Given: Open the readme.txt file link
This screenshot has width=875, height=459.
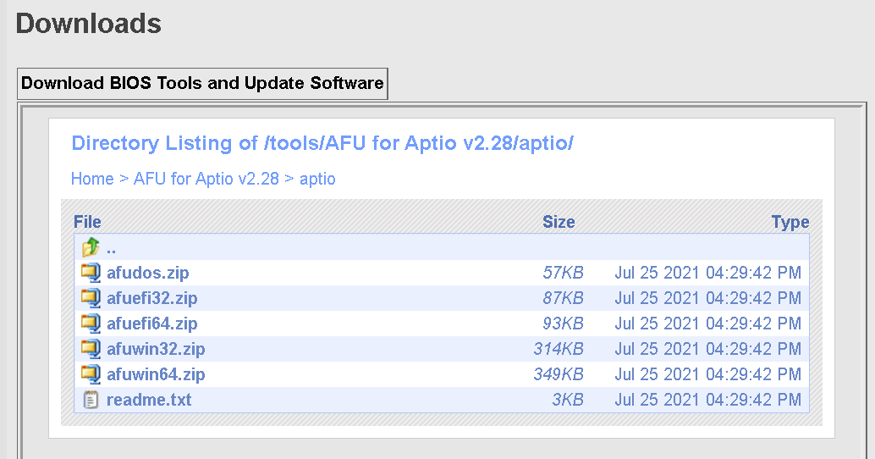Looking at the screenshot, I should [x=149, y=400].
